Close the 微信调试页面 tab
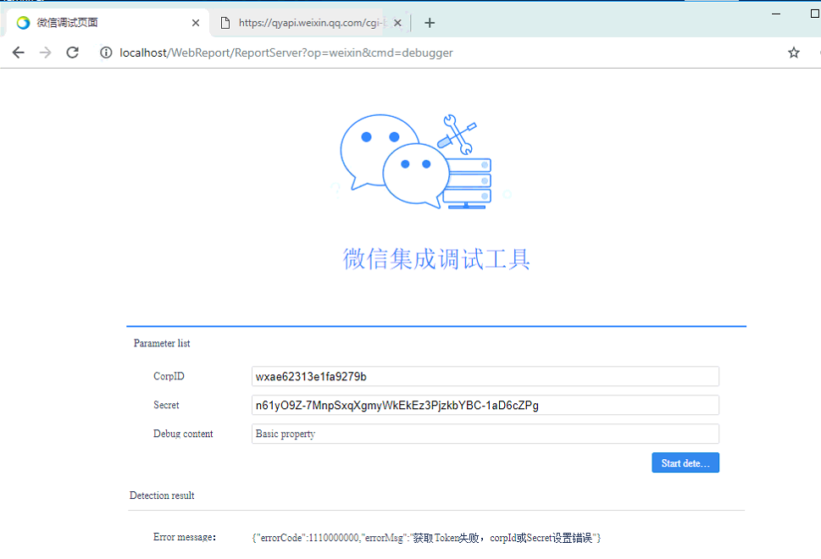The height and width of the screenshot is (559, 821). (x=196, y=23)
